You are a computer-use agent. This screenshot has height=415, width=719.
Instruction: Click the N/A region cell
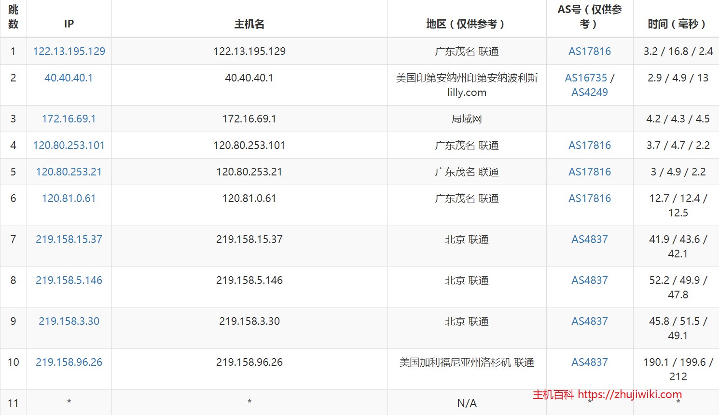point(467,403)
